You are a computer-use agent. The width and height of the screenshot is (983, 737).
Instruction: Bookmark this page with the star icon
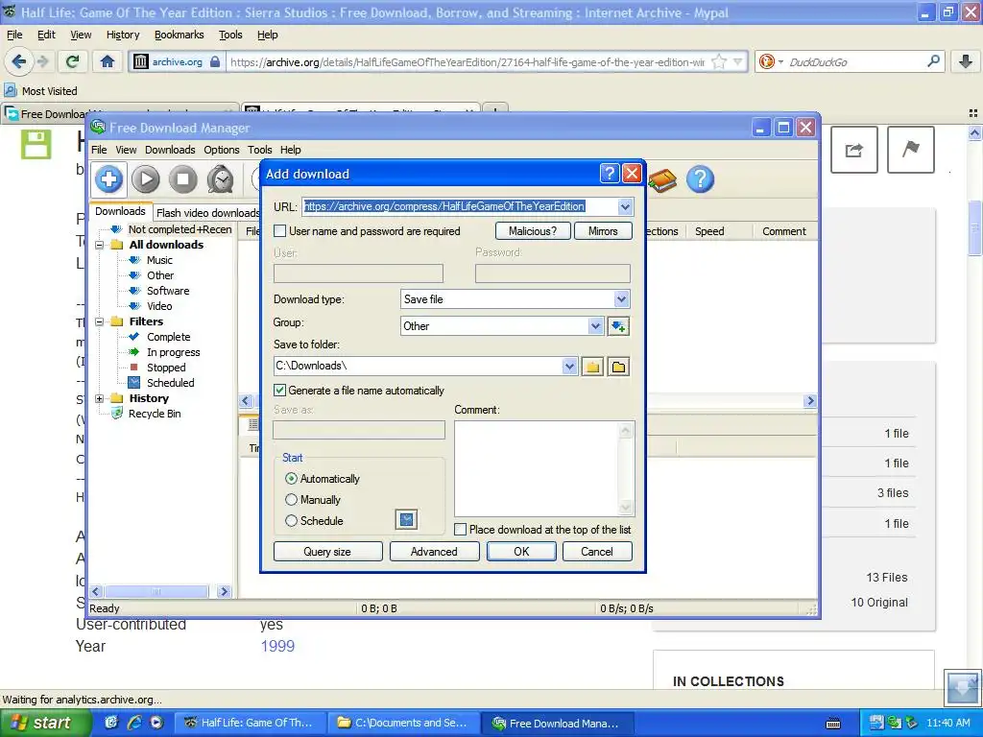pos(719,62)
